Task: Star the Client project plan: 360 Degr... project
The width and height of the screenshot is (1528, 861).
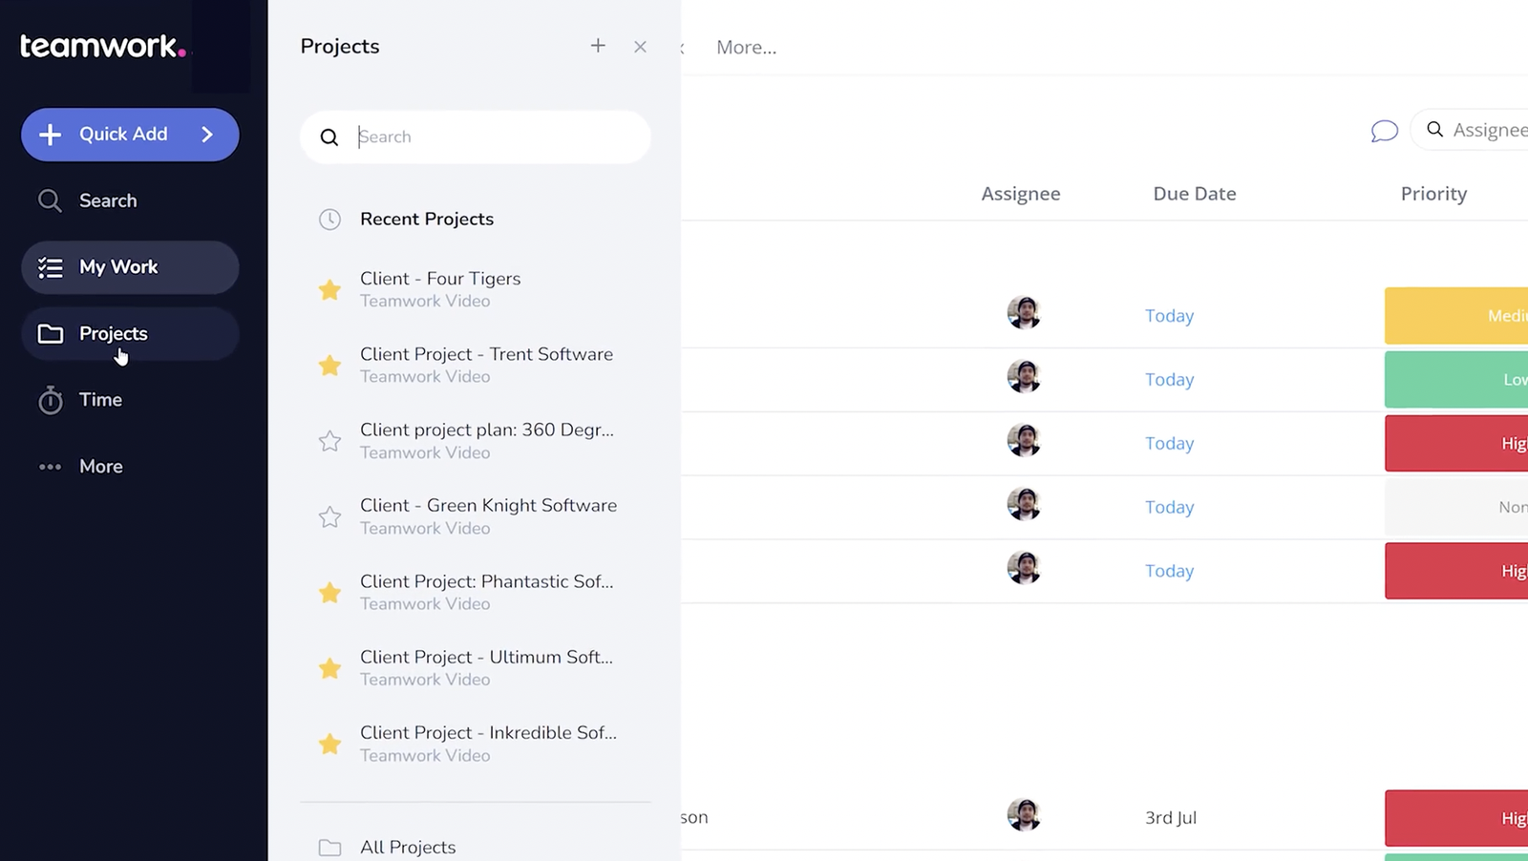Action: (329, 441)
